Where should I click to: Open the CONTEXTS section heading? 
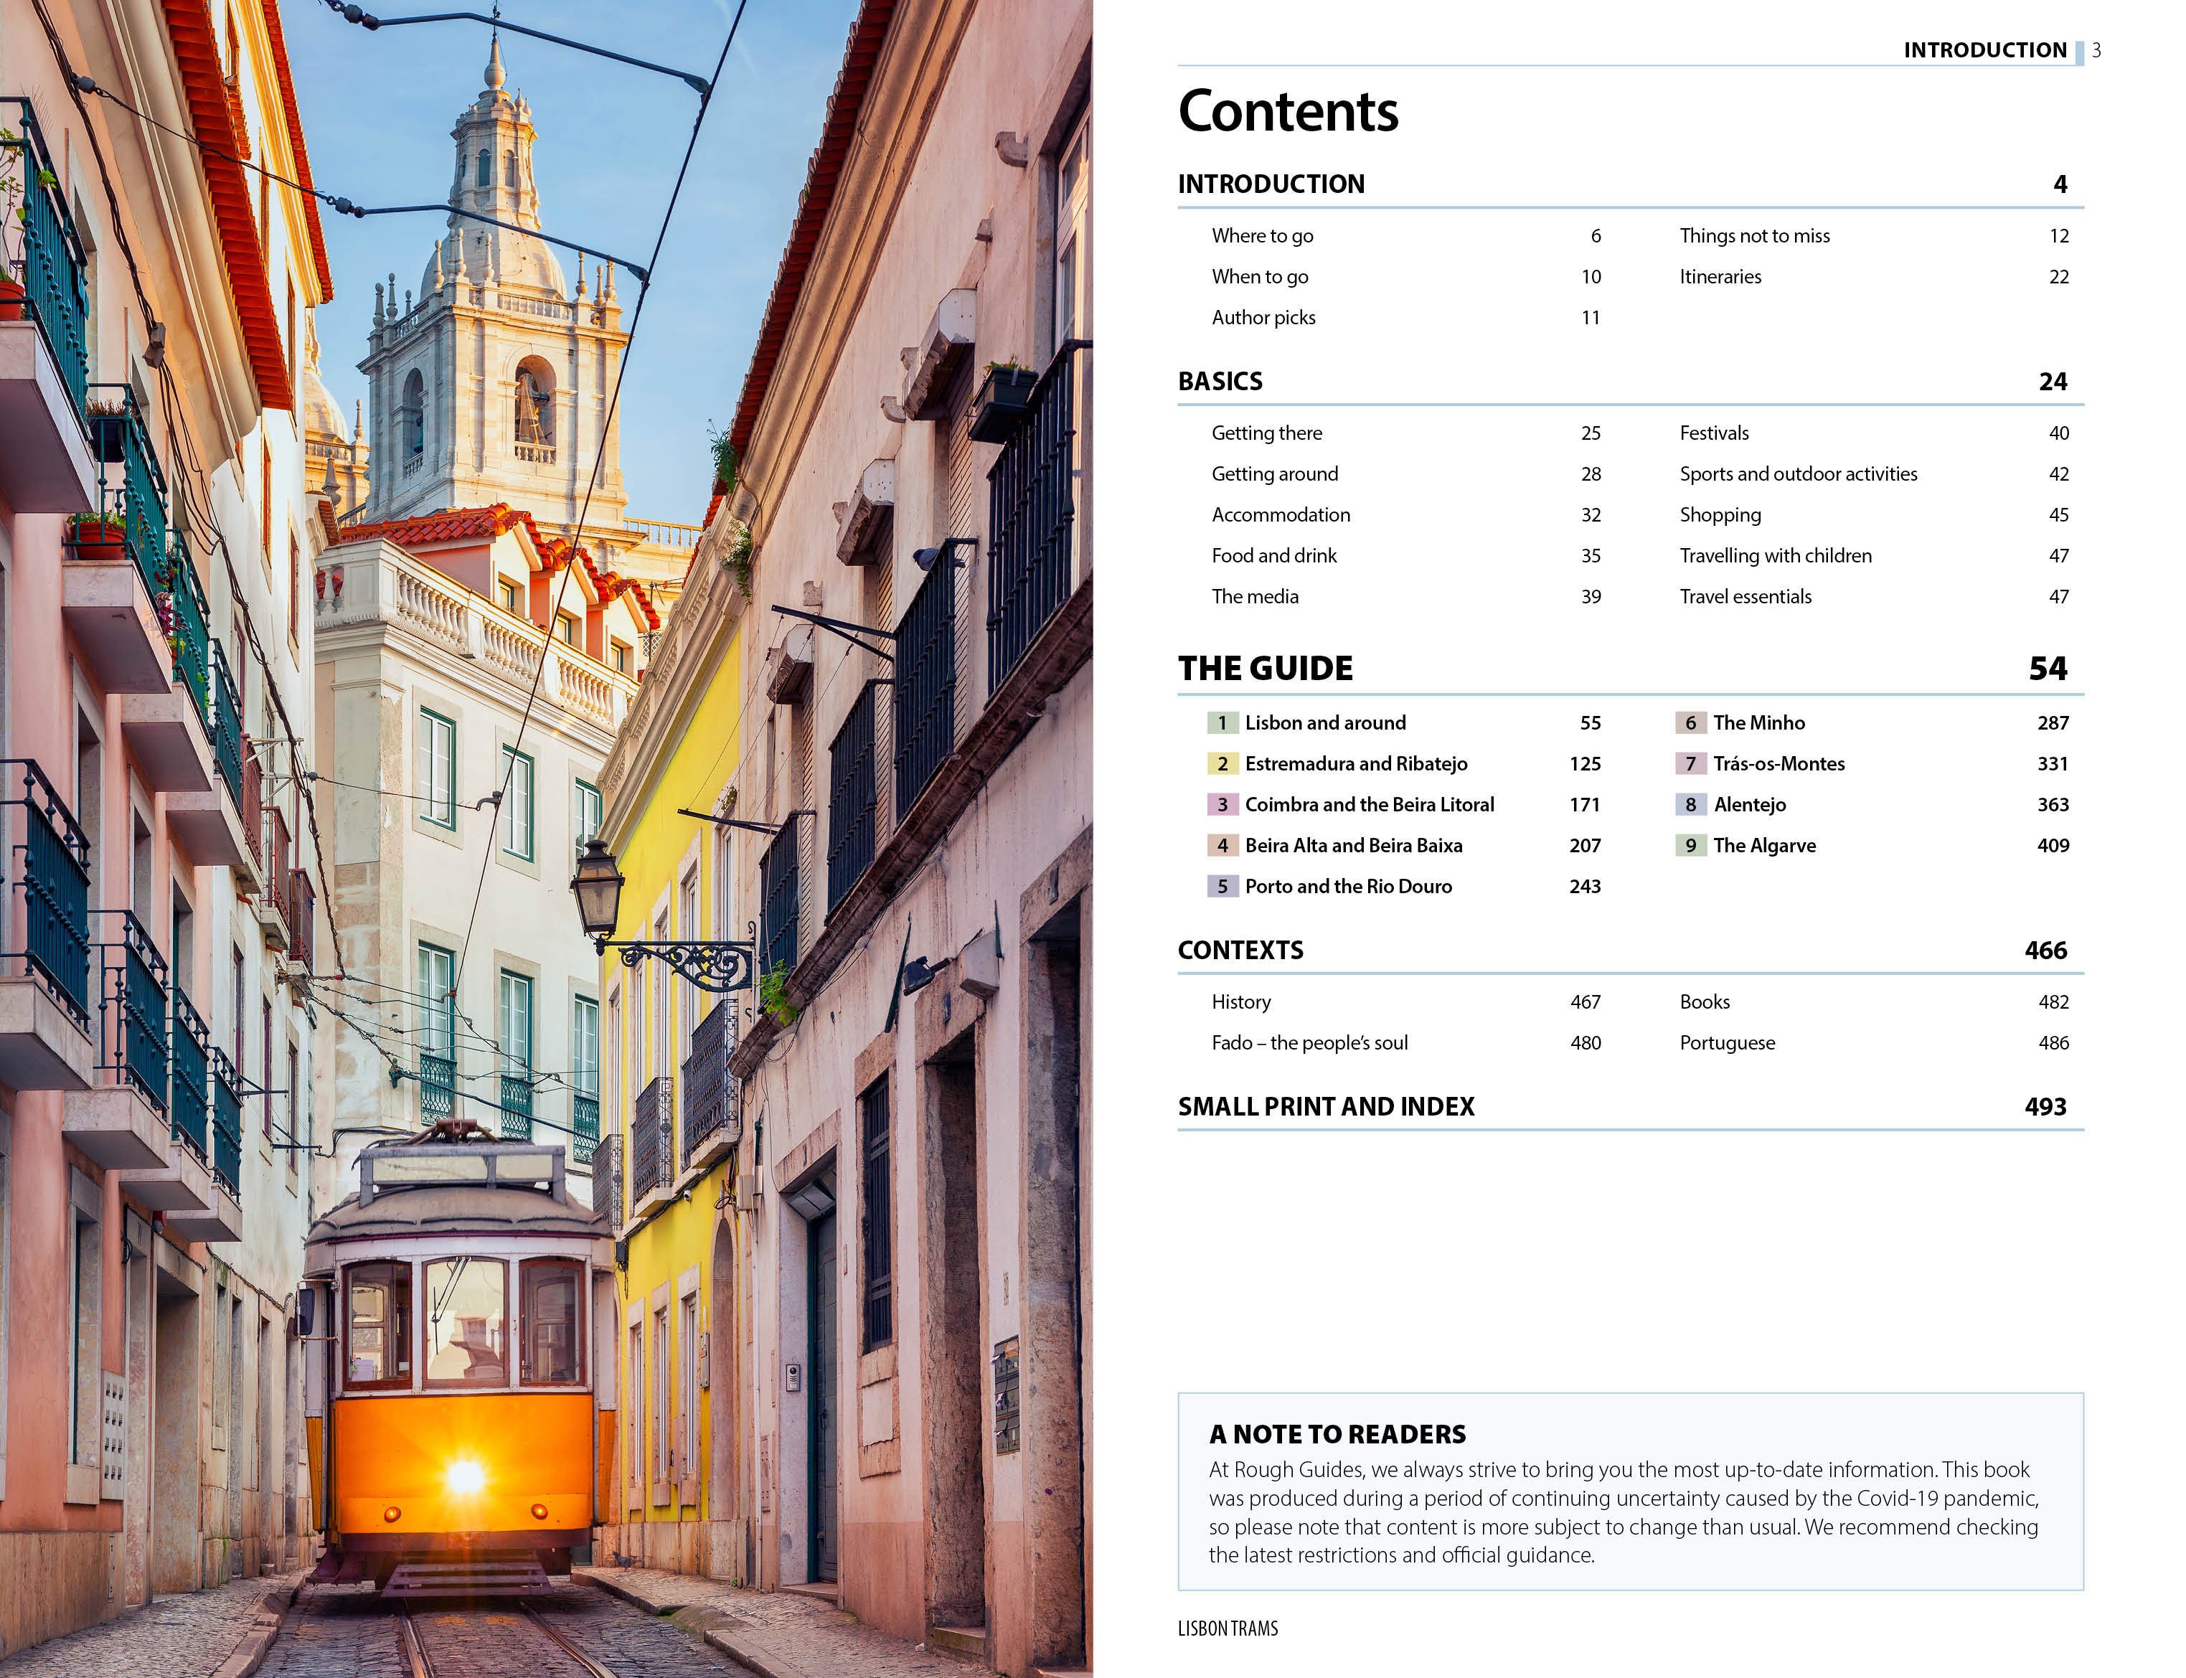tap(1239, 950)
